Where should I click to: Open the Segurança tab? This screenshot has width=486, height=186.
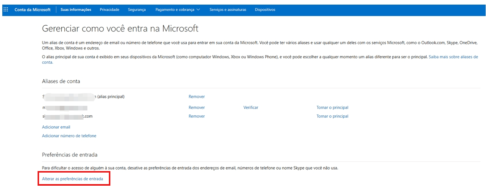pyautogui.click(x=137, y=10)
